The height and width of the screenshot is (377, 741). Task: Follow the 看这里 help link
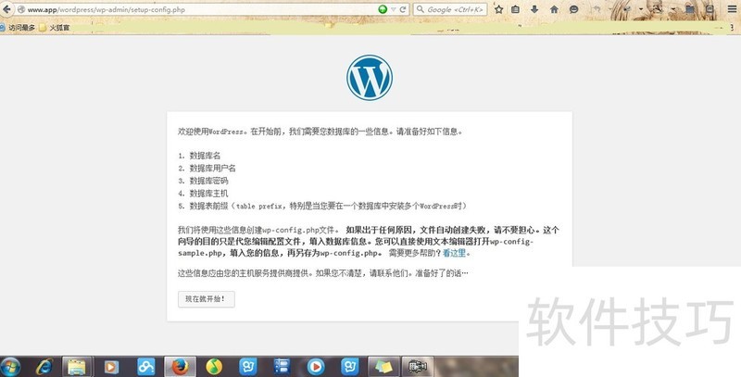pyautogui.click(x=454, y=253)
